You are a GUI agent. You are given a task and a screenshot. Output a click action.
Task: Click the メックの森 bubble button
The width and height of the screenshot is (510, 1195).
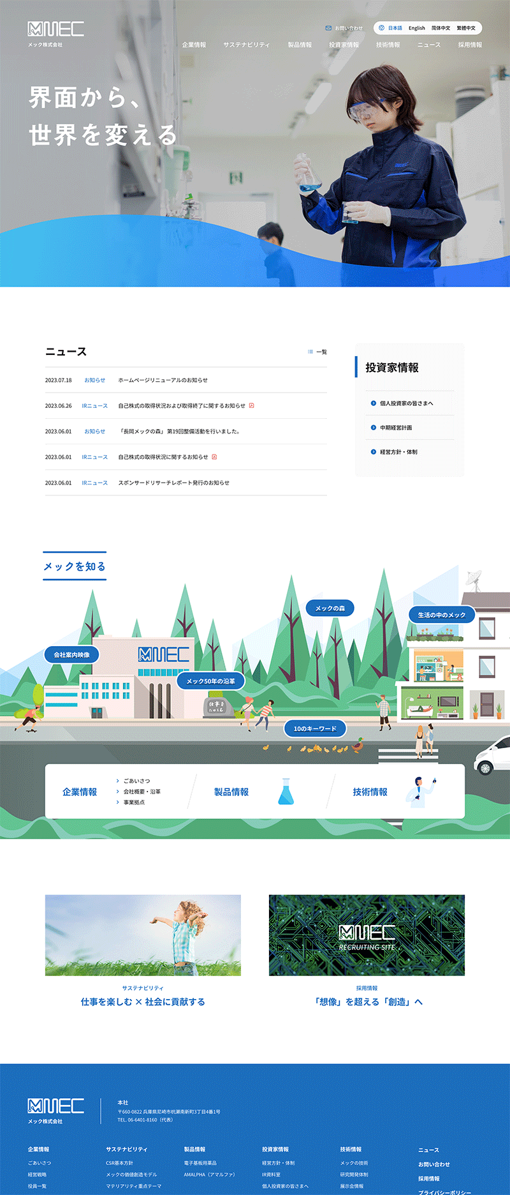click(330, 608)
